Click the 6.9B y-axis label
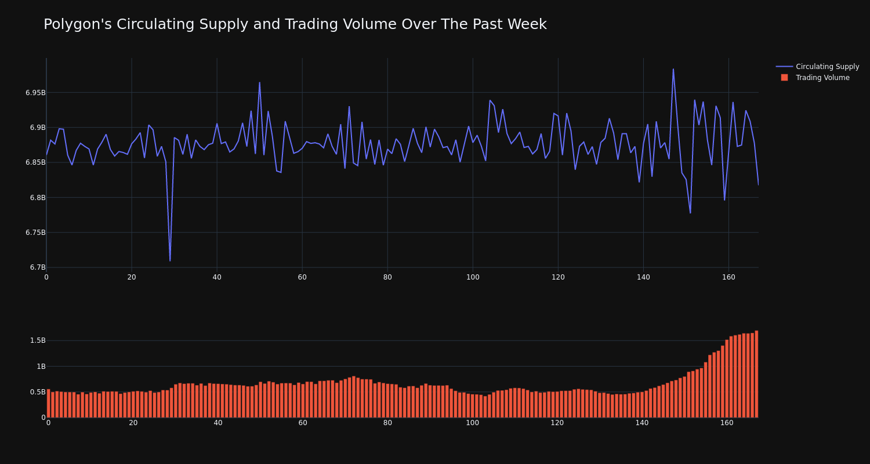 pyautogui.click(x=38, y=128)
